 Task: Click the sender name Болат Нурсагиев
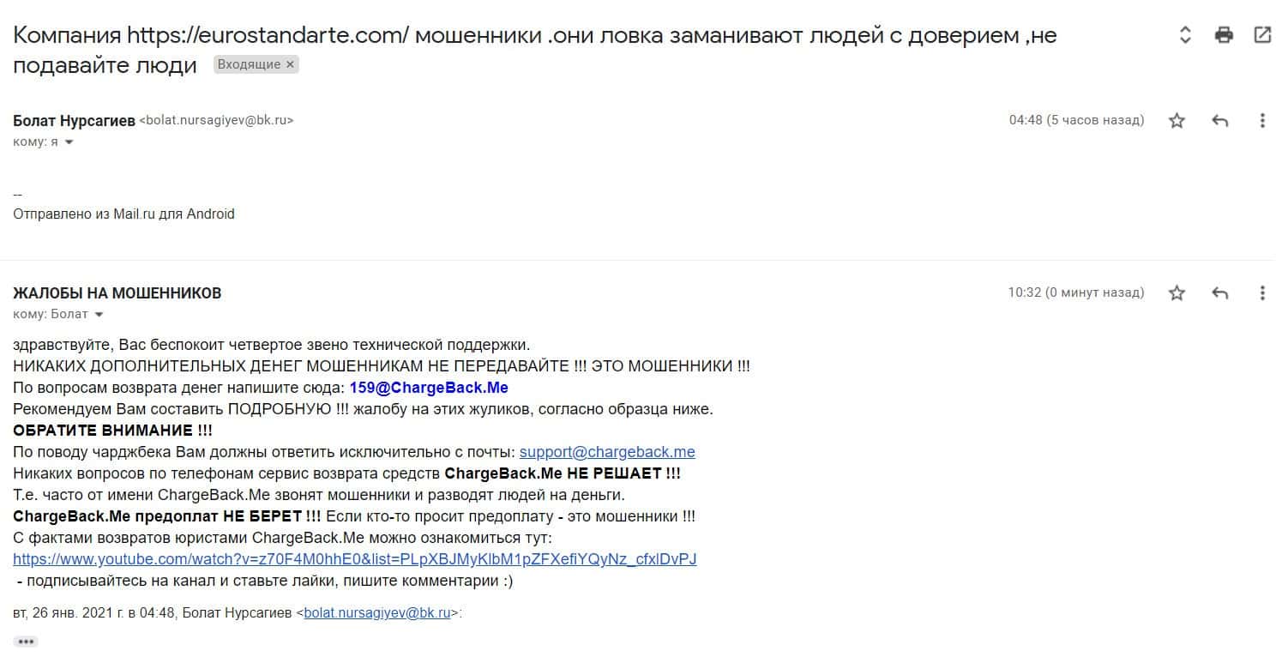pos(74,121)
